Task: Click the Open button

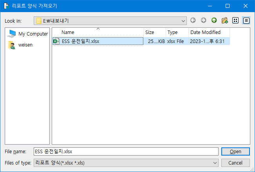Action: pyautogui.click(x=235, y=152)
